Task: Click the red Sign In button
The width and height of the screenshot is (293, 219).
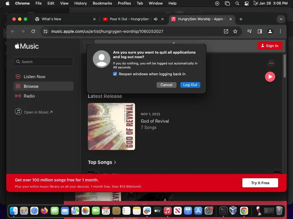Action: [270, 46]
